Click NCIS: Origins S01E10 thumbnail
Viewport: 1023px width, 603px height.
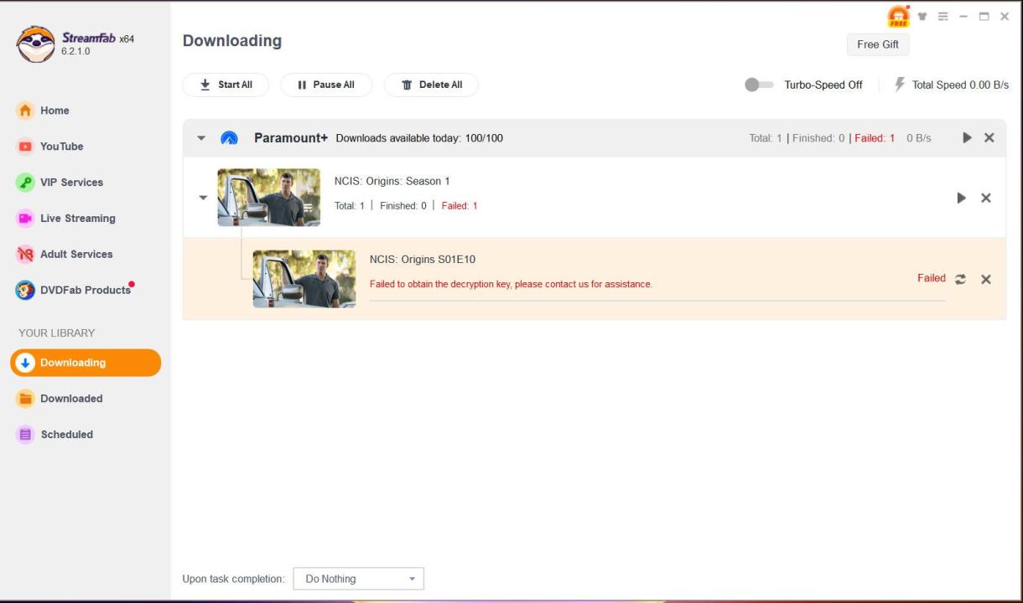coord(304,279)
